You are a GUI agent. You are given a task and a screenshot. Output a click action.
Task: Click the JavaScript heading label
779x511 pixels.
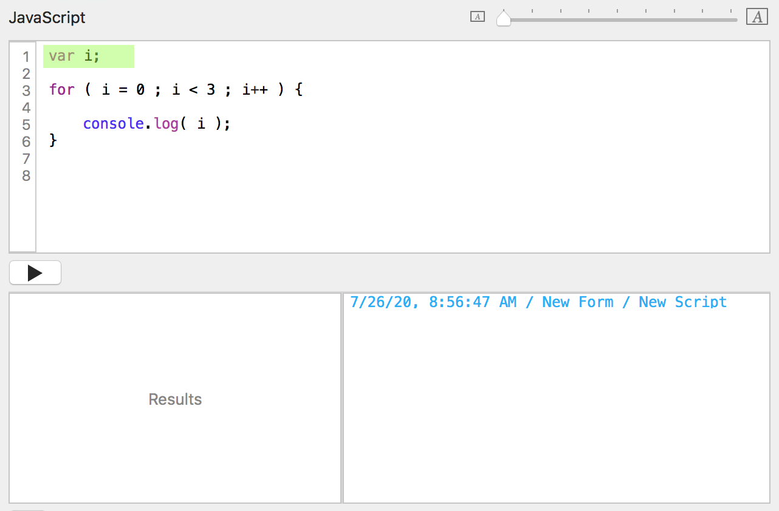click(47, 18)
